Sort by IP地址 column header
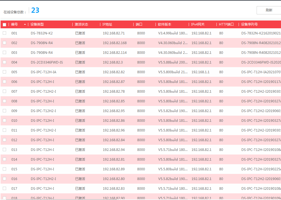Viewport: 281px width, 200px height. coord(107,24)
